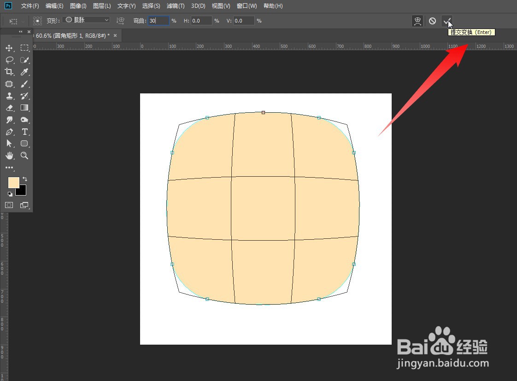Select the Horizontal Type tool

click(24, 132)
